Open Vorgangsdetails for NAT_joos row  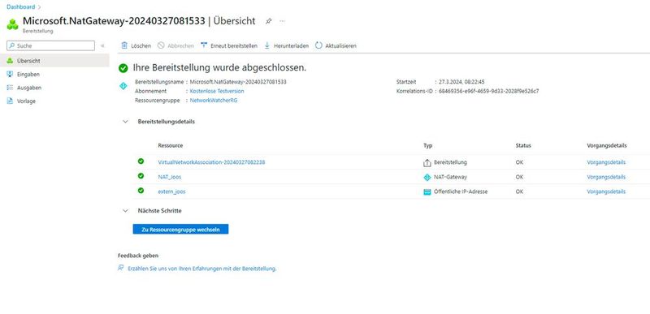click(x=606, y=177)
